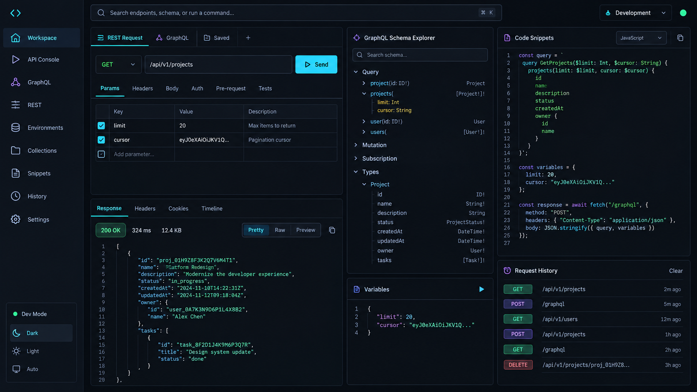Expand the Subscription section
Screen dimensions: 697x392
(356, 158)
